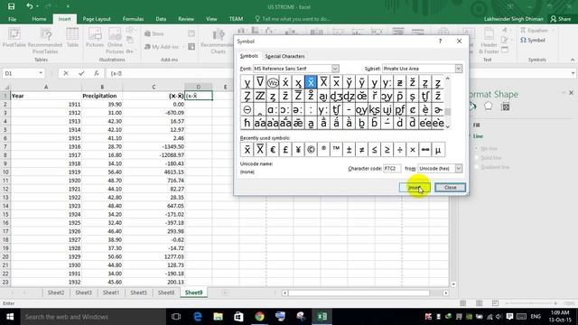Click the insert function fx icon
Image resolution: width=578 pixels, height=325 pixels.
pos(97,73)
